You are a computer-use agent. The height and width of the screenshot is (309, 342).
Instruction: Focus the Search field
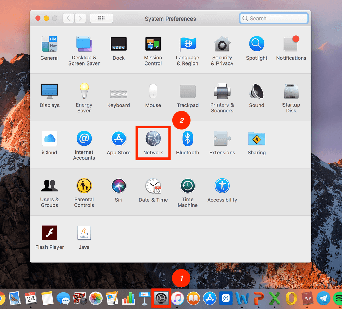pos(274,19)
